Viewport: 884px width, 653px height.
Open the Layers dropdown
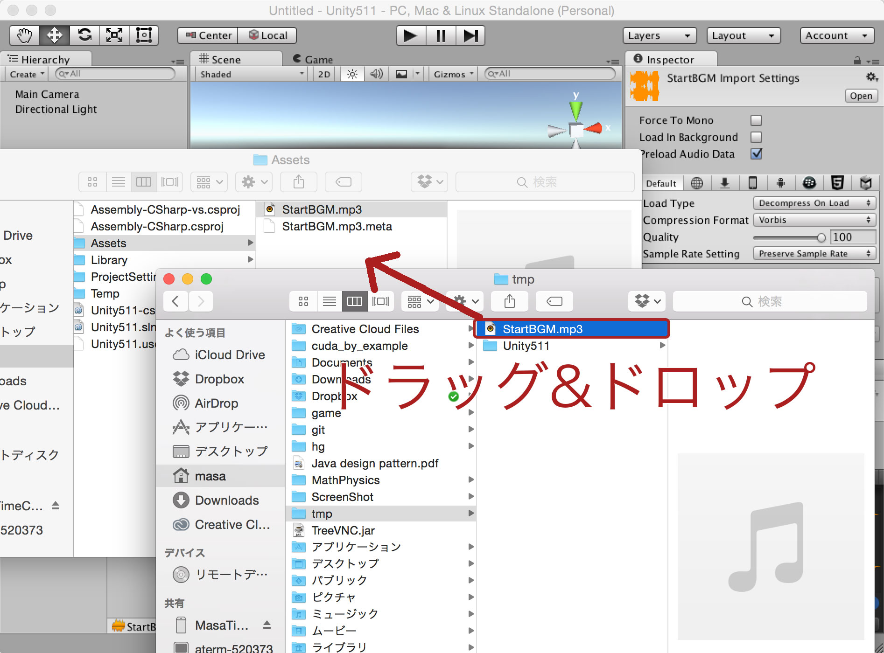pyautogui.click(x=659, y=35)
